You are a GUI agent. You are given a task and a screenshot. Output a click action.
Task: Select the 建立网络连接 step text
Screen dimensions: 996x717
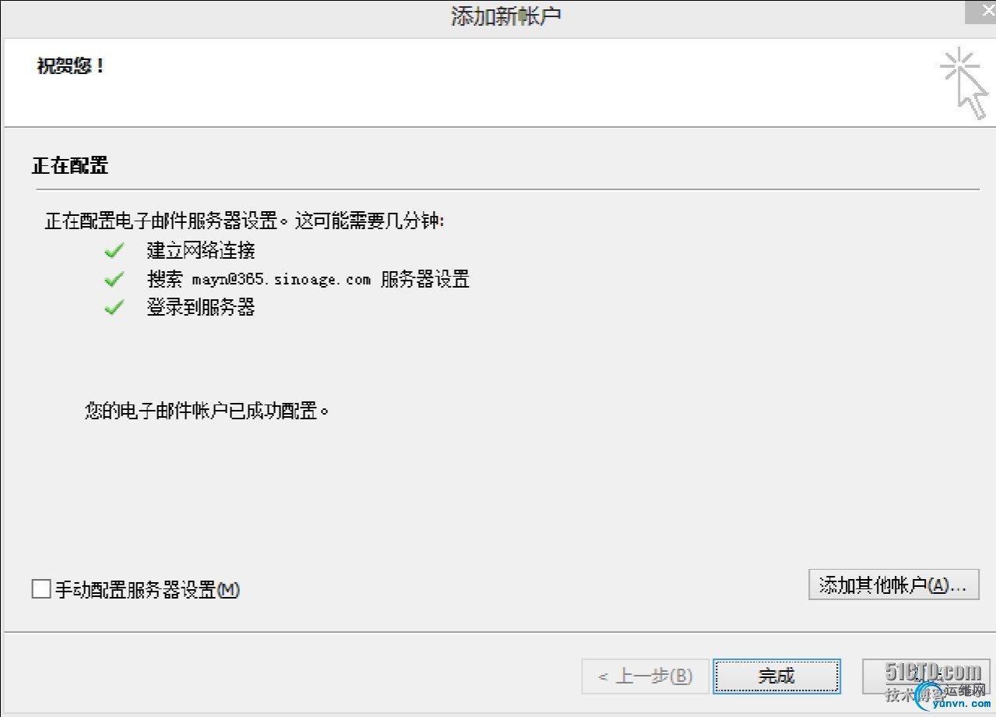(201, 251)
